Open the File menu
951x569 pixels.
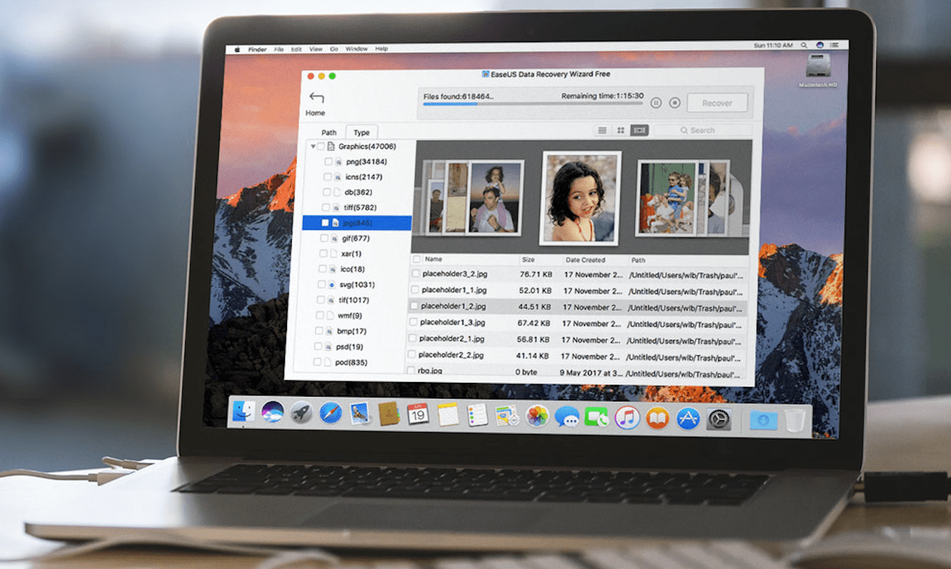(x=279, y=49)
